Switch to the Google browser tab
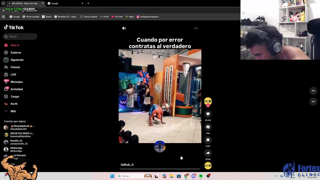The image size is (320, 180). pos(65,3)
